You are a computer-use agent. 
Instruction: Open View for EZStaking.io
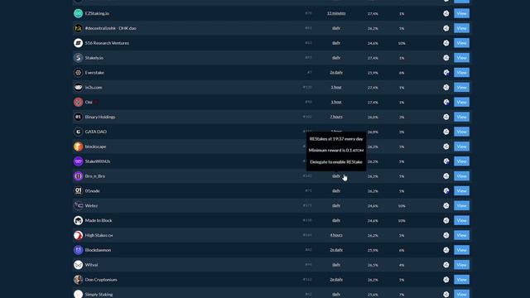[x=461, y=13]
